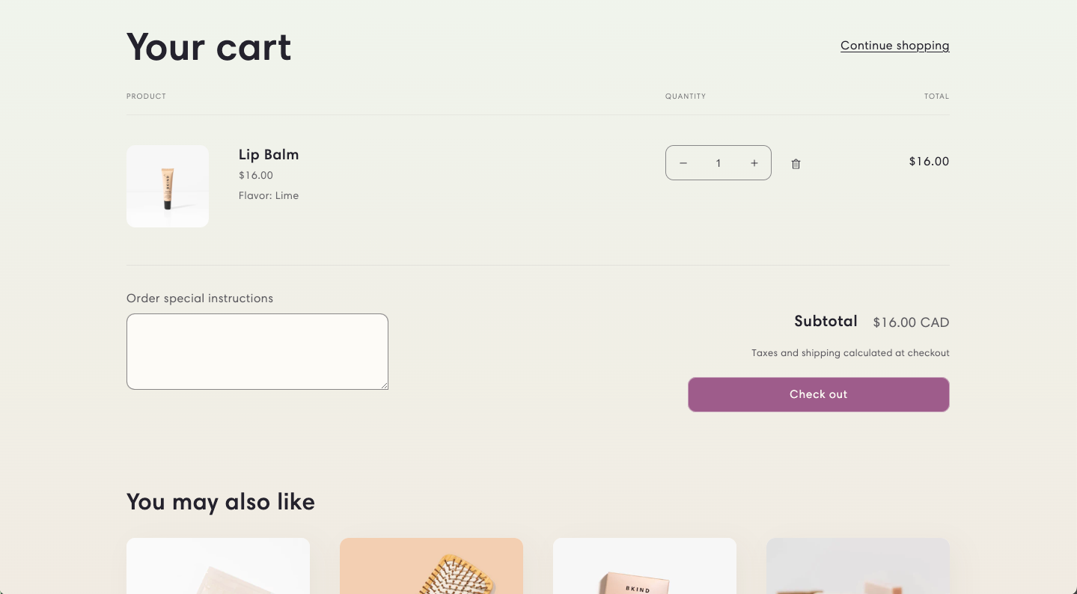Image resolution: width=1077 pixels, height=594 pixels.
Task: Click the Lip Balm line total price
Action: click(x=929, y=162)
